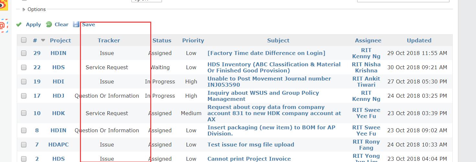Open the HDAPC project link
This screenshot has height=162, width=476.
pyautogui.click(x=59, y=145)
